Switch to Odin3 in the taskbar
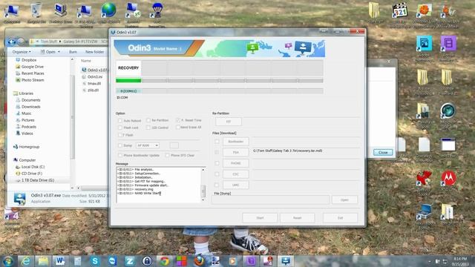Screen dimensions: 475x267 286,260
